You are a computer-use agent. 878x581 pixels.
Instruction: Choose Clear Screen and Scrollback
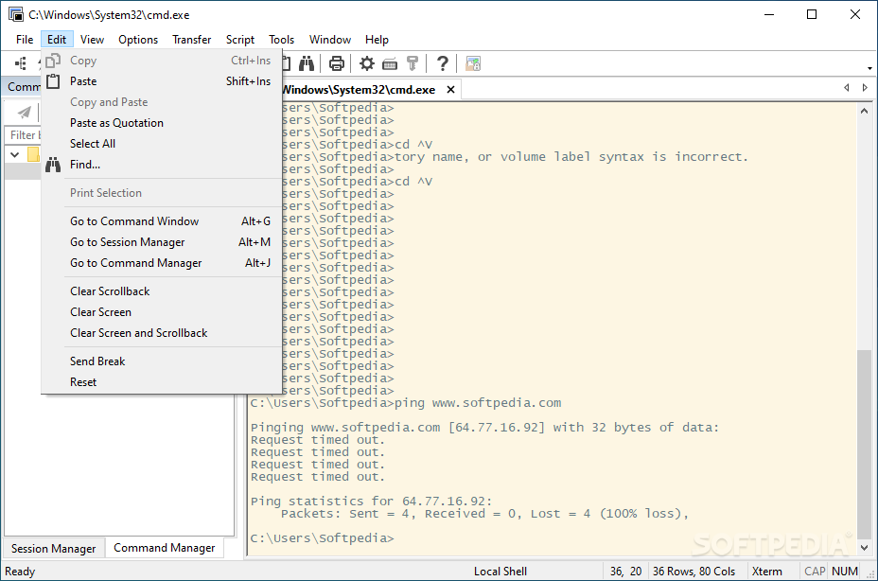pos(161,332)
